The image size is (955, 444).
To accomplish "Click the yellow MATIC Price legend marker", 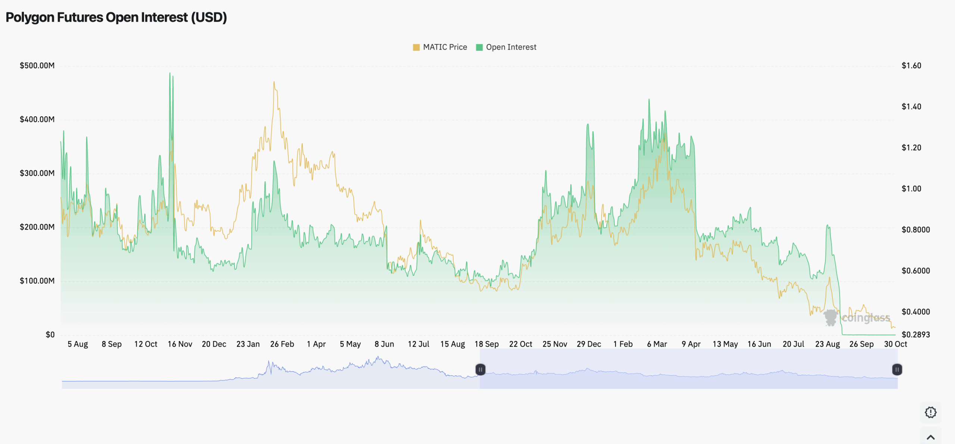I will click(x=416, y=47).
